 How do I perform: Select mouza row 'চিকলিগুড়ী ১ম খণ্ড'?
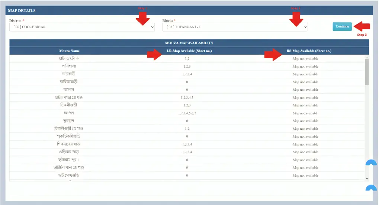click(x=187, y=129)
